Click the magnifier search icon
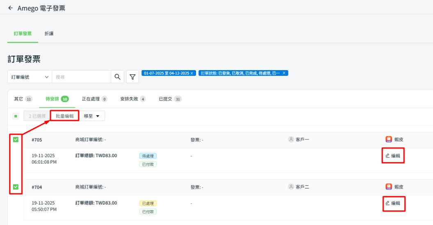433x225 pixels. pos(117,77)
